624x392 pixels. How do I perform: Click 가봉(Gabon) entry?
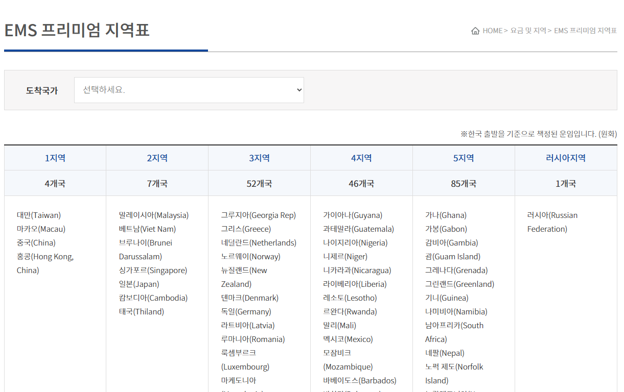[x=446, y=229]
